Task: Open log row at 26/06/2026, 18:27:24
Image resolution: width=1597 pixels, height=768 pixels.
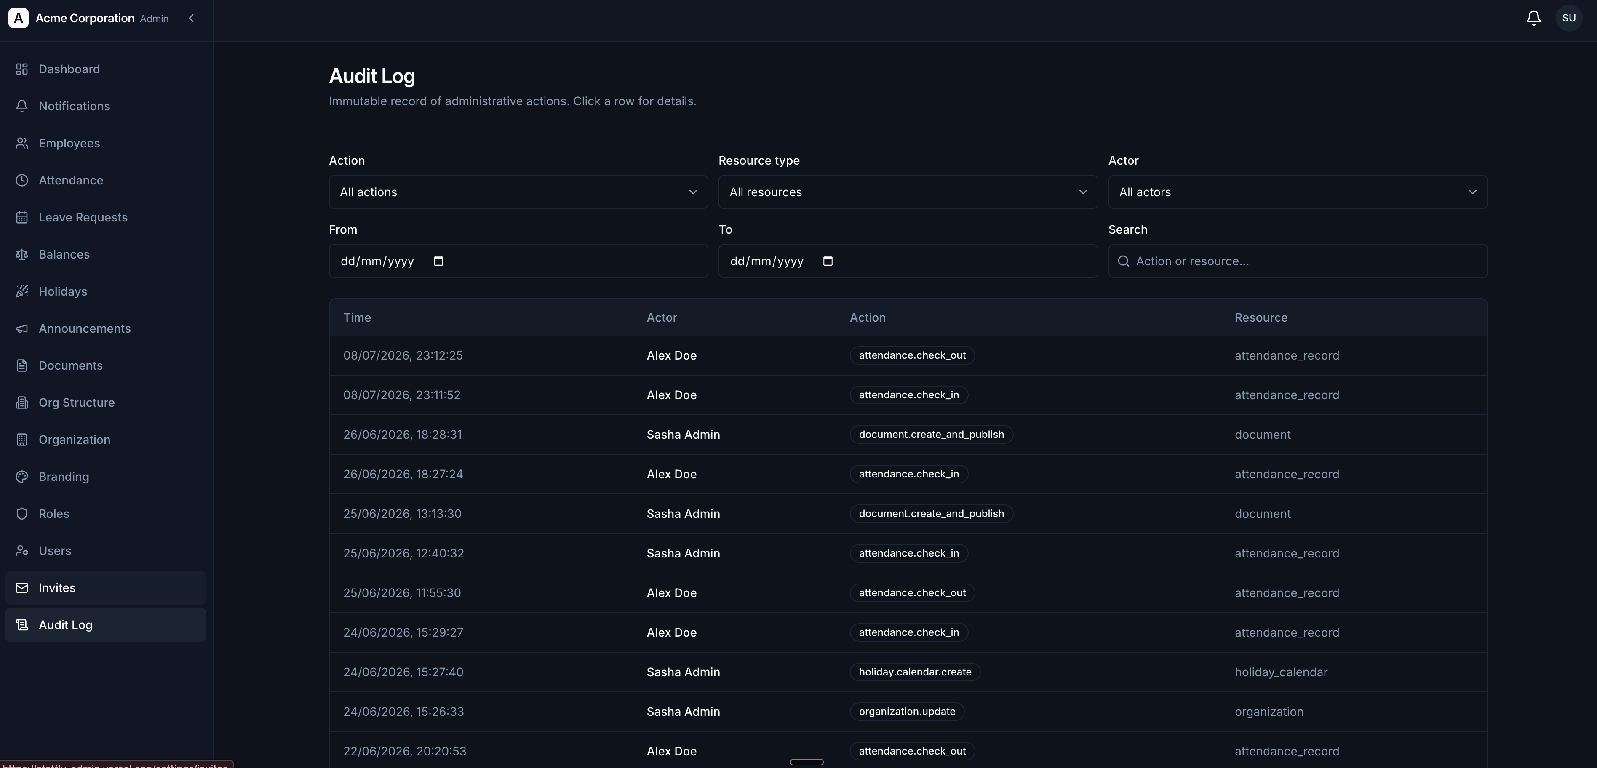Action: [908, 474]
